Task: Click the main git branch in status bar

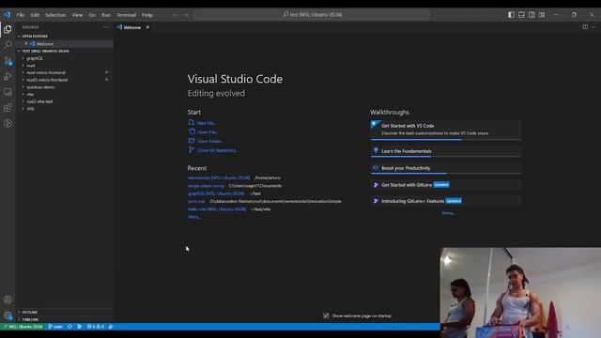Action: click(55, 327)
